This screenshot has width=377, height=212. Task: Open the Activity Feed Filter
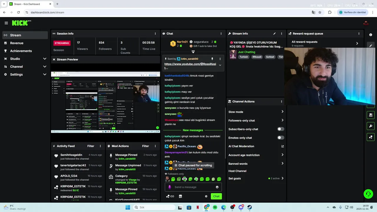(91, 146)
